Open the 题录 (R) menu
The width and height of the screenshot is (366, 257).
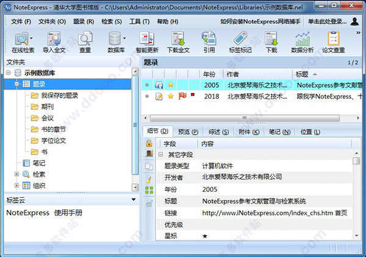point(84,22)
